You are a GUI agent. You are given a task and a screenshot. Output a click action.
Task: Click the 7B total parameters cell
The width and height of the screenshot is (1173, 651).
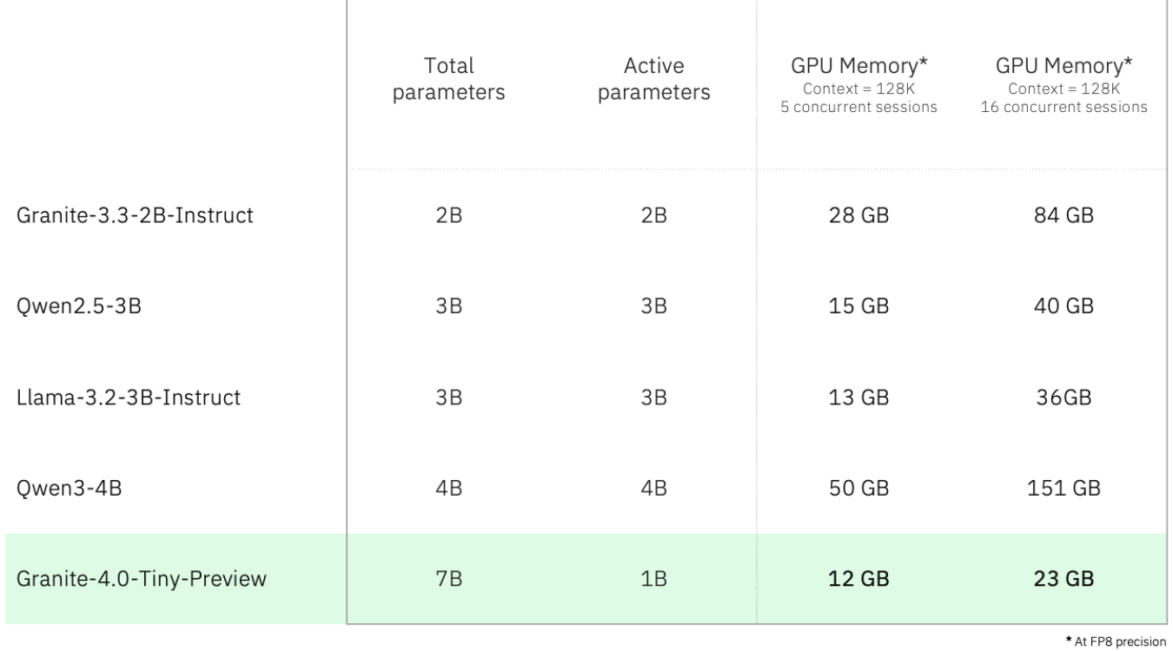tap(450, 580)
